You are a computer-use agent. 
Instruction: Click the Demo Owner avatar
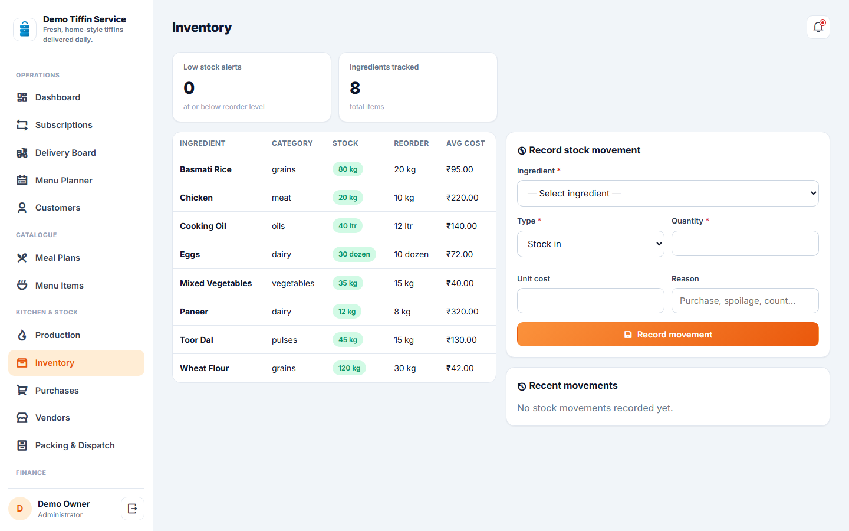(20, 509)
